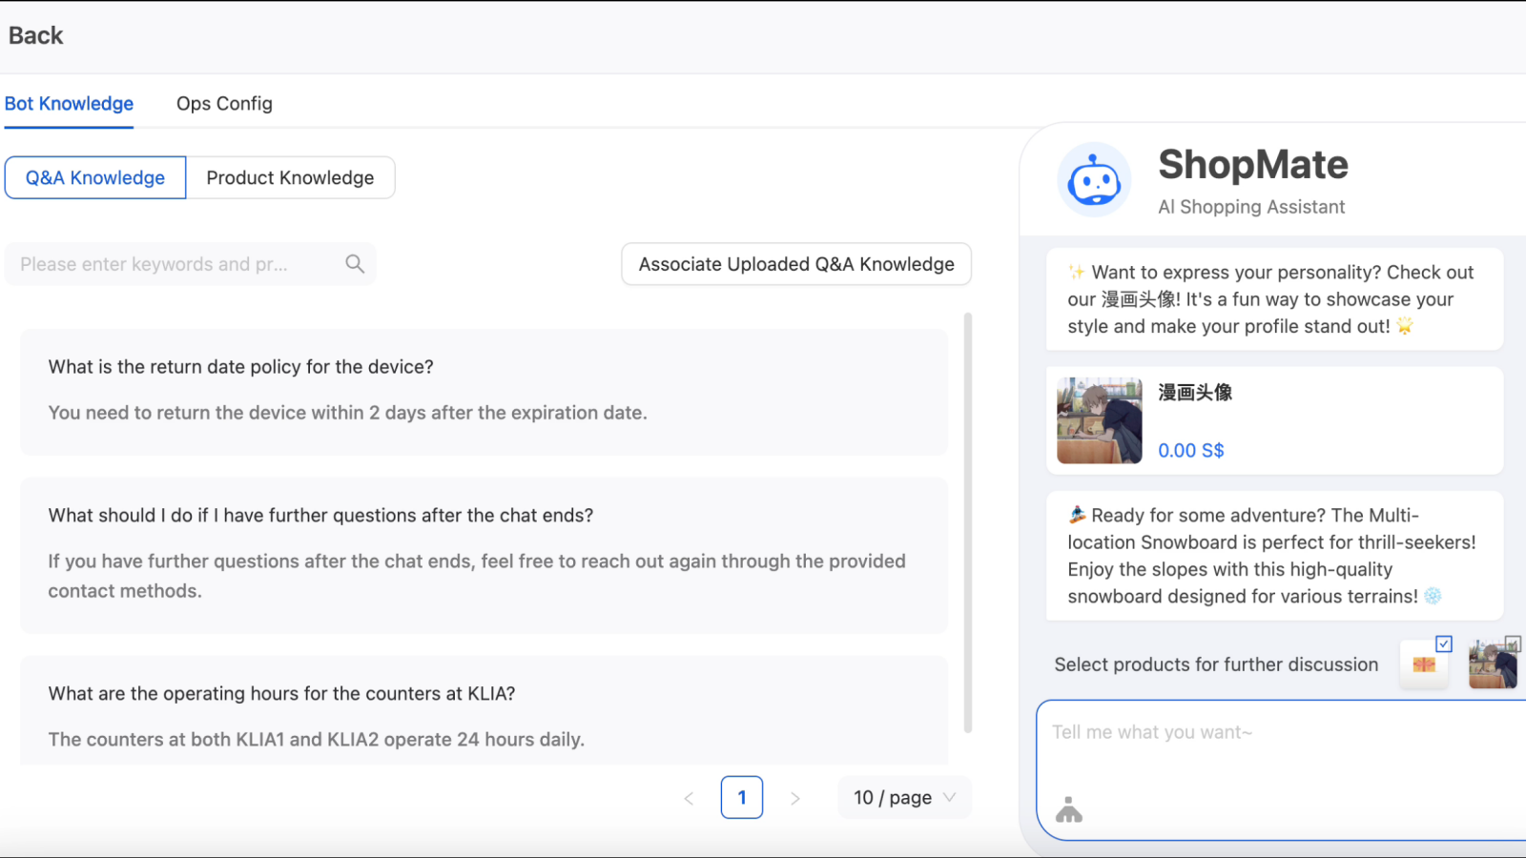This screenshot has width=1526, height=858.
Task: Go to previous page arrow
Action: (689, 799)
